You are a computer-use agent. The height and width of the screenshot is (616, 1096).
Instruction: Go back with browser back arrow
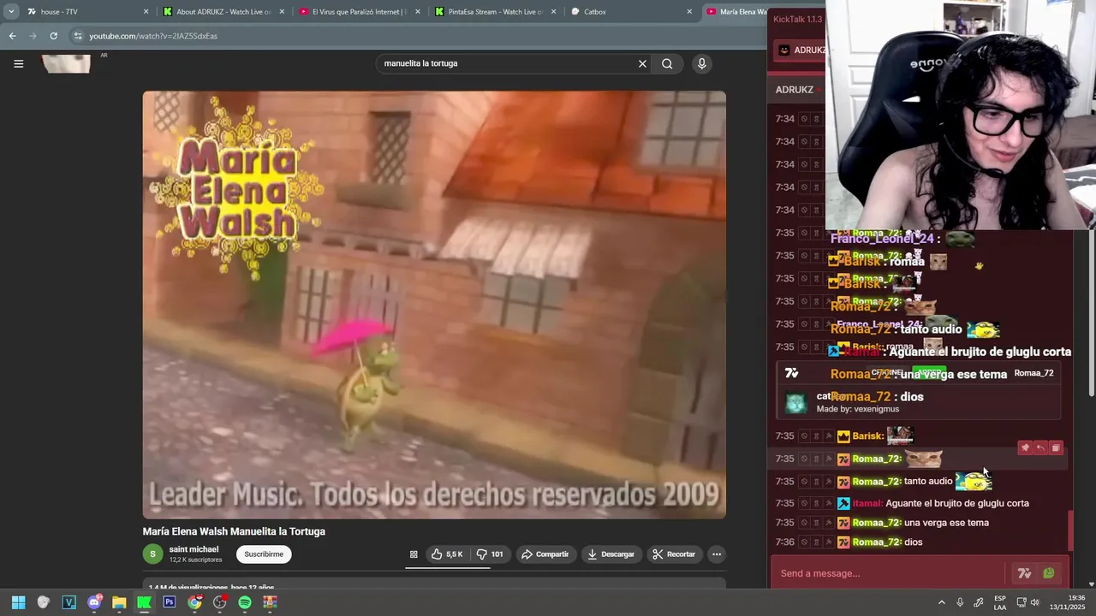12,36
